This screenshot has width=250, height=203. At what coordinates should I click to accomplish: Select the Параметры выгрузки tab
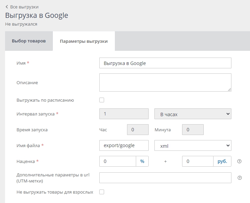pyautogui.click(x=84, y=41)
